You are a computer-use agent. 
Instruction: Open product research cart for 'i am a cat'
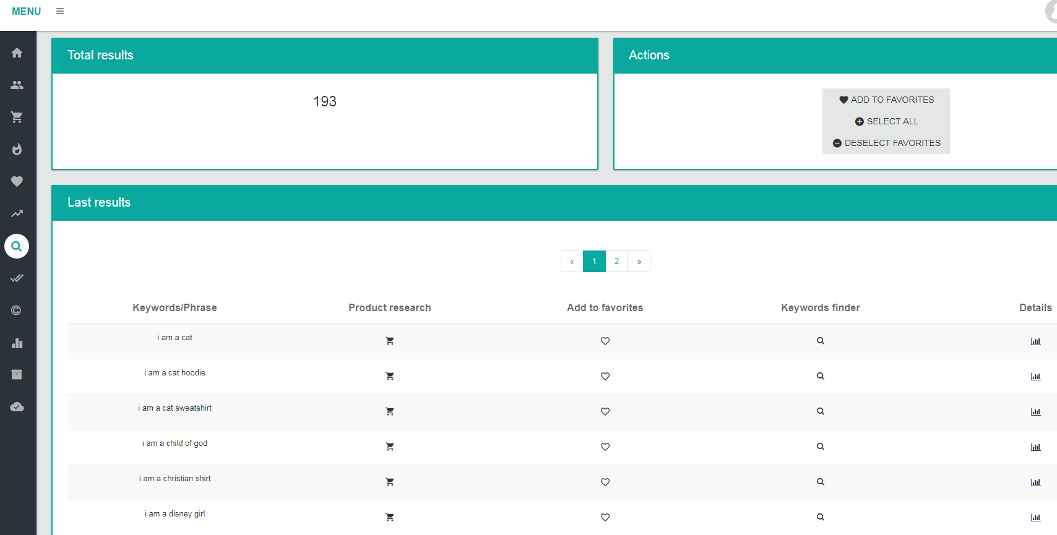pyautogui.click(x=390, y=341)
